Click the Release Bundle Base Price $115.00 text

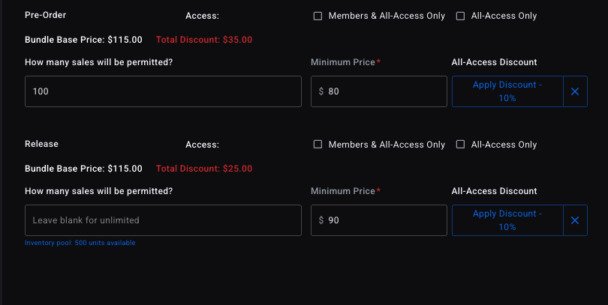(x=83, y=169)
